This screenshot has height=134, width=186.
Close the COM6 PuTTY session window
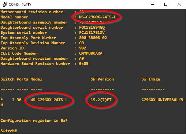(x=179, y=4)
